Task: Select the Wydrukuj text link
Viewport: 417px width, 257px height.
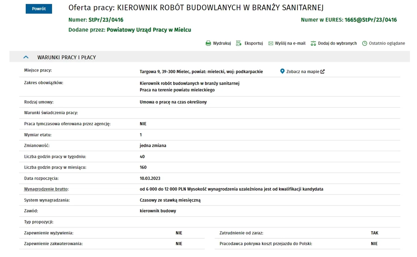Action: click(x=222, y=44)
